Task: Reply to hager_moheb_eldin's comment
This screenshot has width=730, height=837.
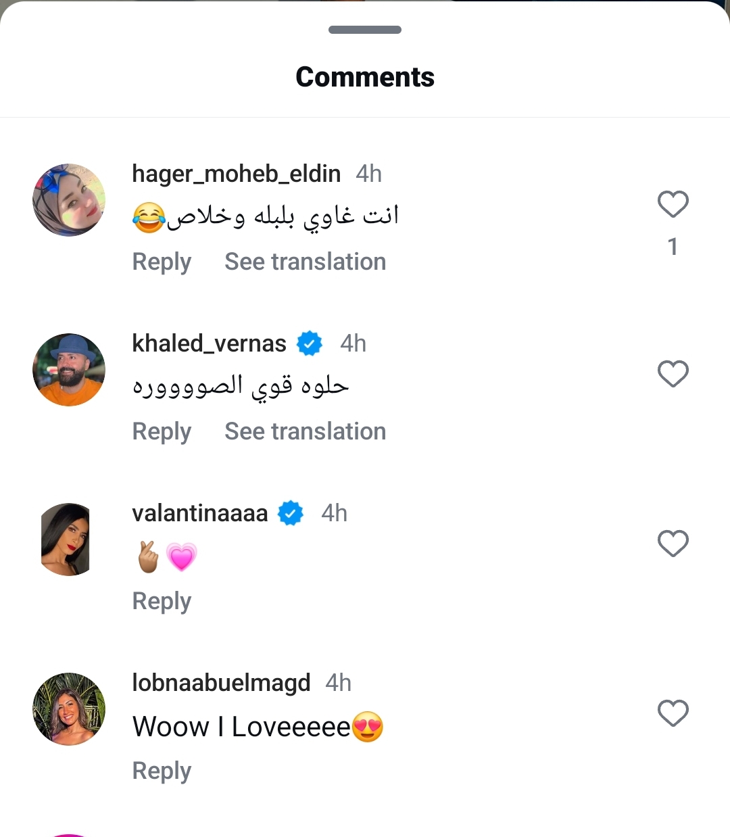Action: [162, 262]
